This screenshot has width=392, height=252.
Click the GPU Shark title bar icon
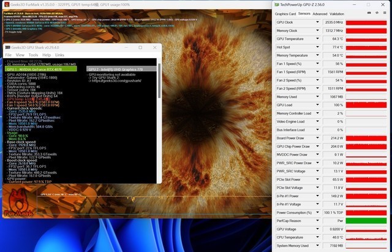pyautogui.click(x=7, y=47)
